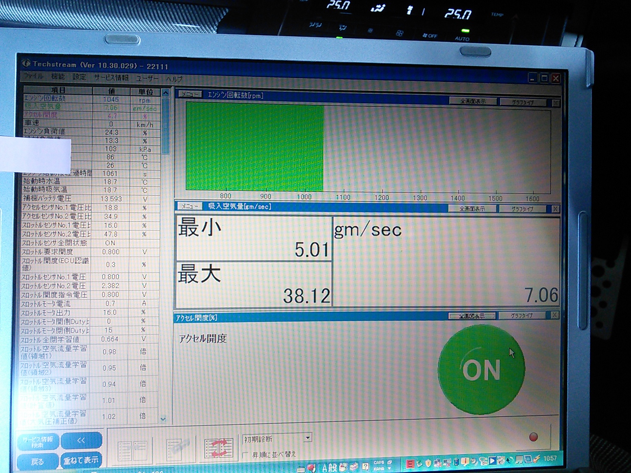631x473 pixels.
Task: Close the アクセル開度 panel
Action: 554,315
